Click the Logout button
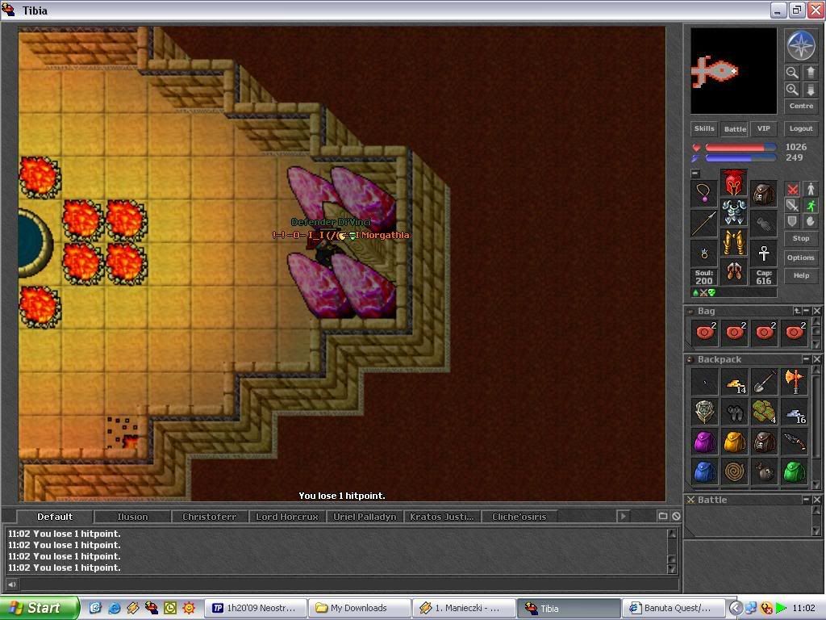The height and width of the screenshot is (620, 826). (x=801, y=128)
